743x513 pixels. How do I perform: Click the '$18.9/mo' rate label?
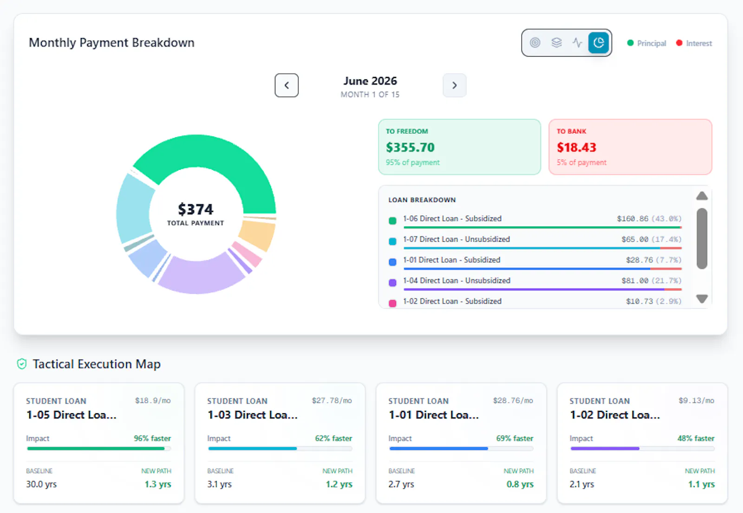153,401
